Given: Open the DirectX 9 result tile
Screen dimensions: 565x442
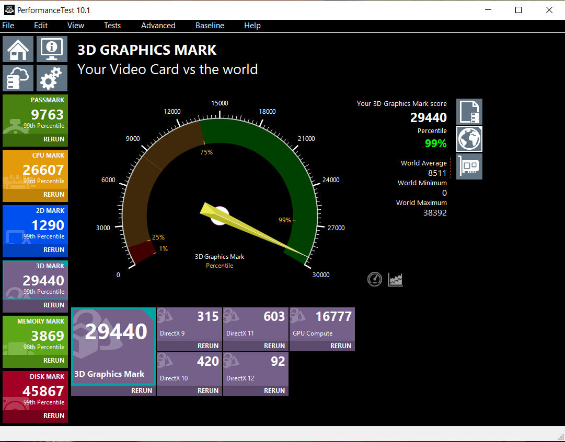Looking at the screenshot, I should click(189, 324).
